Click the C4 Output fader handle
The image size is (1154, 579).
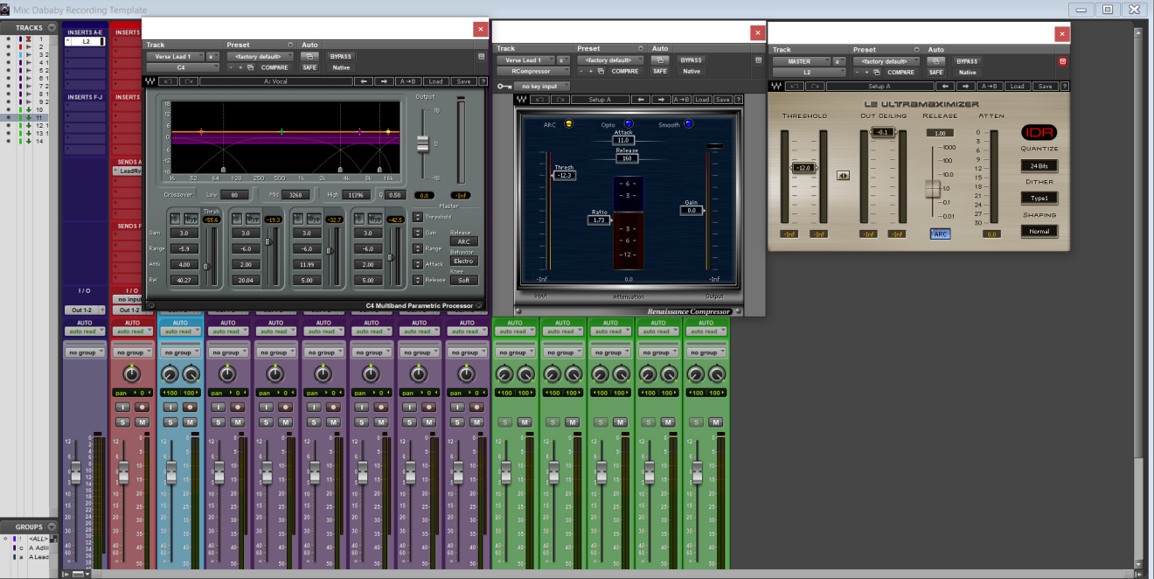[423, 144]
